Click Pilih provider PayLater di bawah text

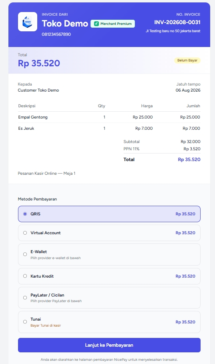click(56, 301)
